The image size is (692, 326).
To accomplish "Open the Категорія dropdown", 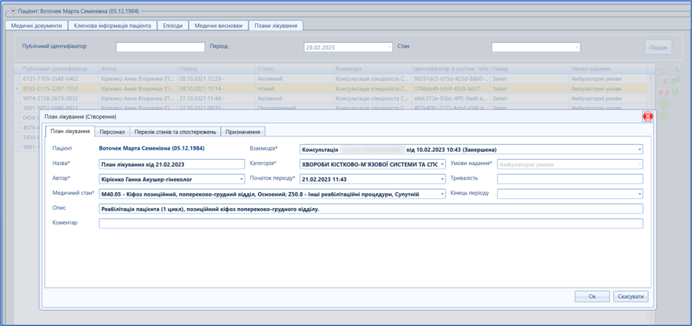I will tap(442, 165).
